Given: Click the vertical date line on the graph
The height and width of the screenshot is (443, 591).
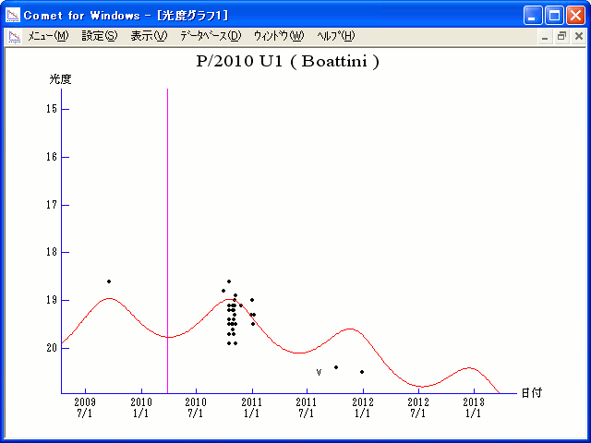Looking at the screenshot, I should 167,240.
